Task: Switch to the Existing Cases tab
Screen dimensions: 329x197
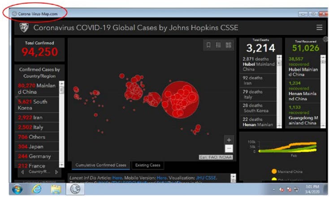Action: pyautogui.click(x=147, y=165)
